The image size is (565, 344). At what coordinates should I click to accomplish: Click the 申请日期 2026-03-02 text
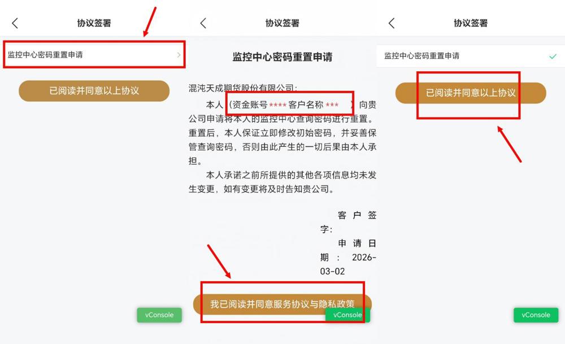(348, 257)
